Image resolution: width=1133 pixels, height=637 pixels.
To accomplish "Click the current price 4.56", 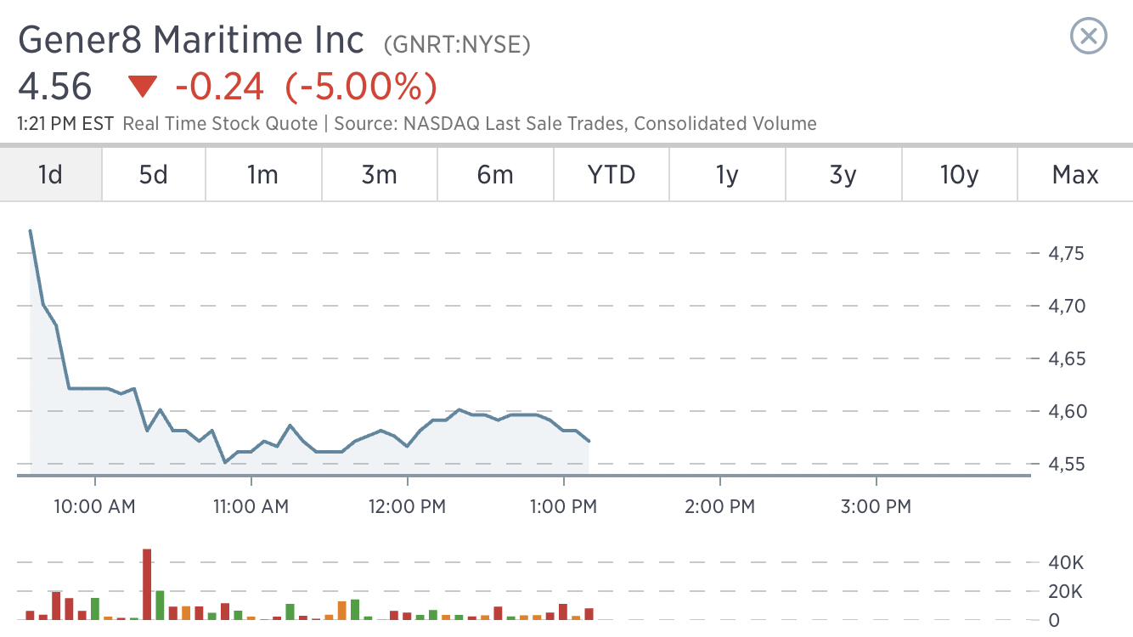I will pyautogui.click(x=55, y=87).
